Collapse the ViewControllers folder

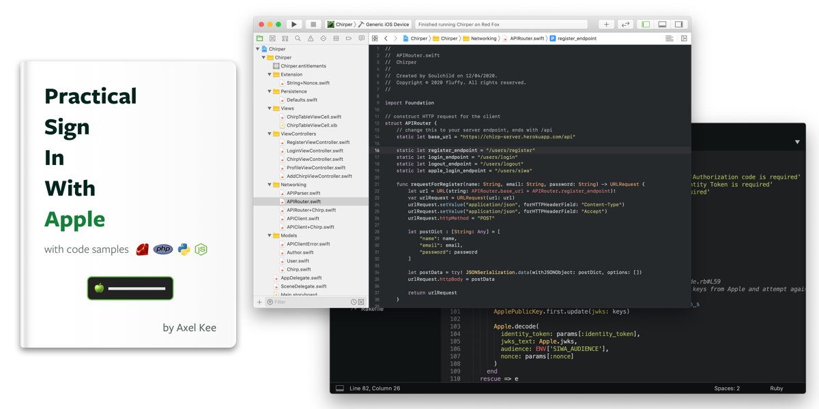tap(270, 134)
